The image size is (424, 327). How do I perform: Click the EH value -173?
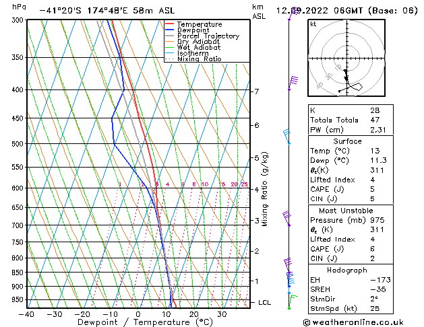(380, 280)
